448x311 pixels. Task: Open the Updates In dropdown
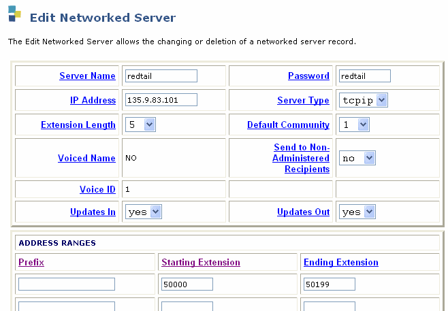144,212
